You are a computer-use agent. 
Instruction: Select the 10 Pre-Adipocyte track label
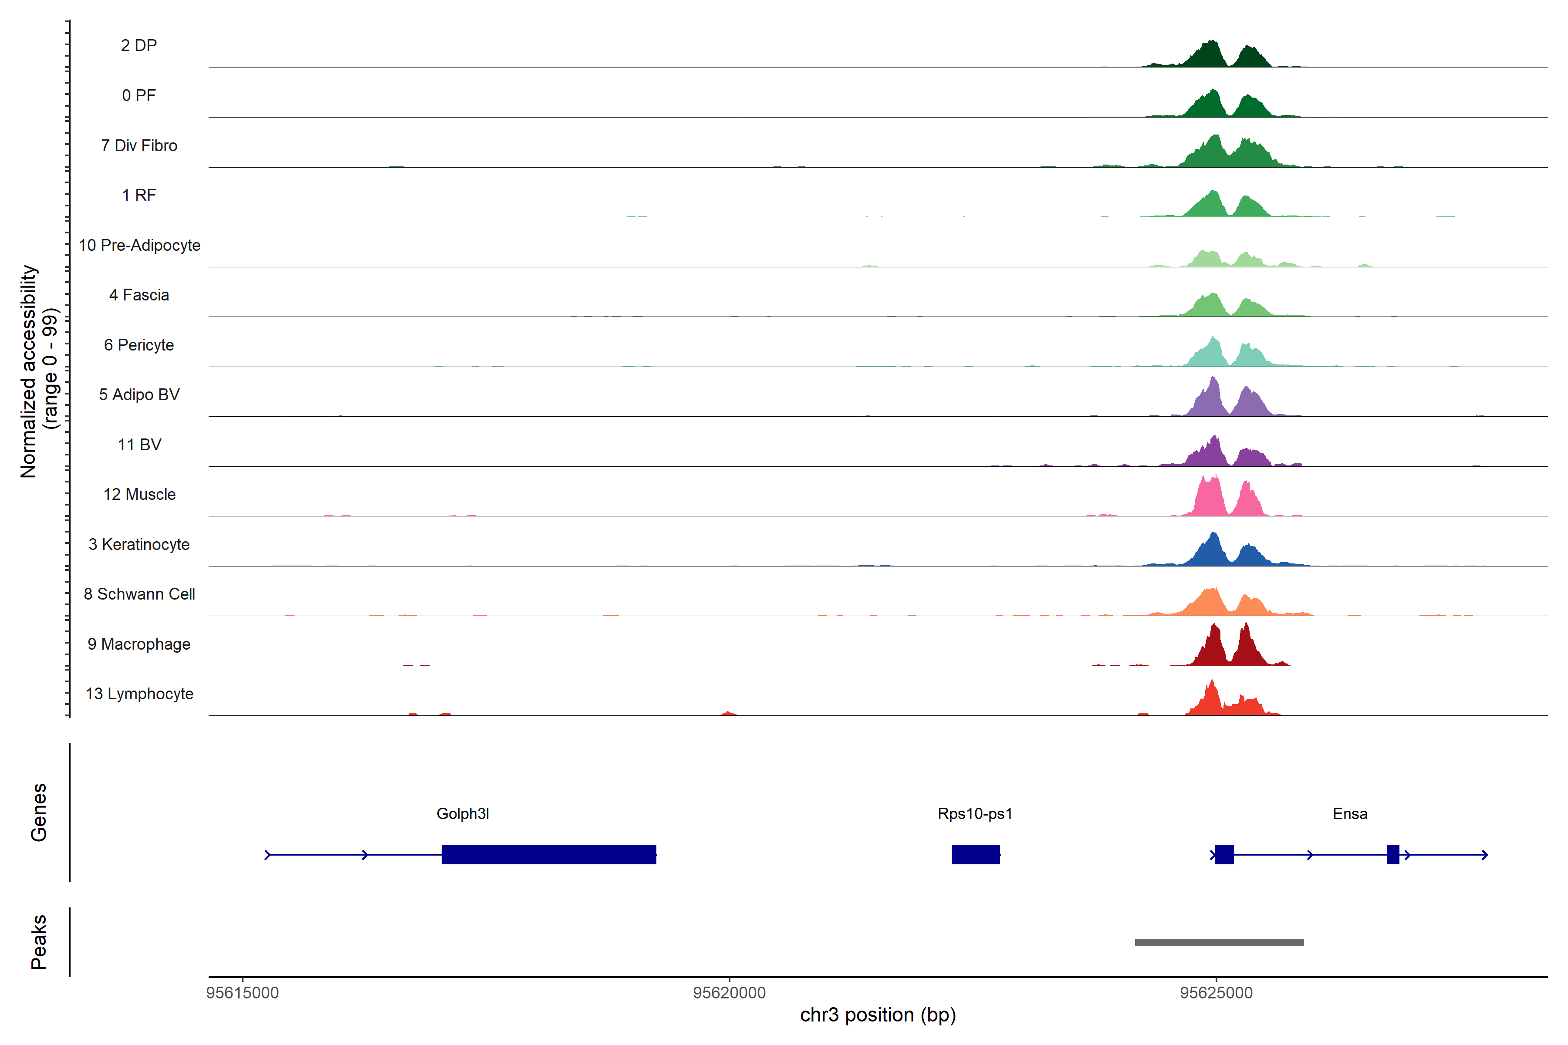click(139, 245)
